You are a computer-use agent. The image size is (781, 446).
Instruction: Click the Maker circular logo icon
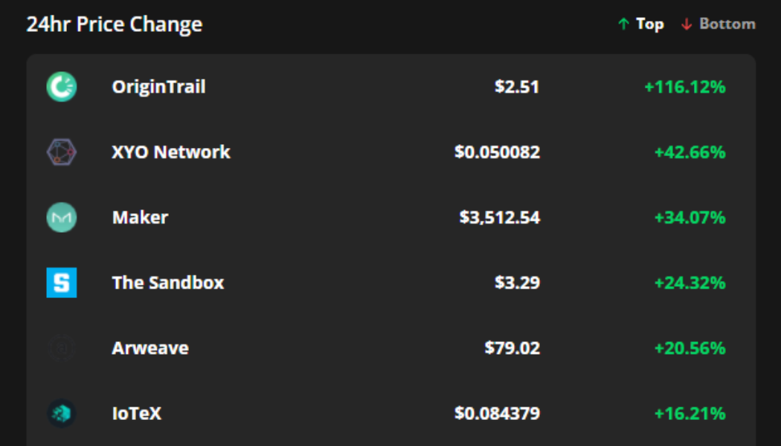point(61,218)
